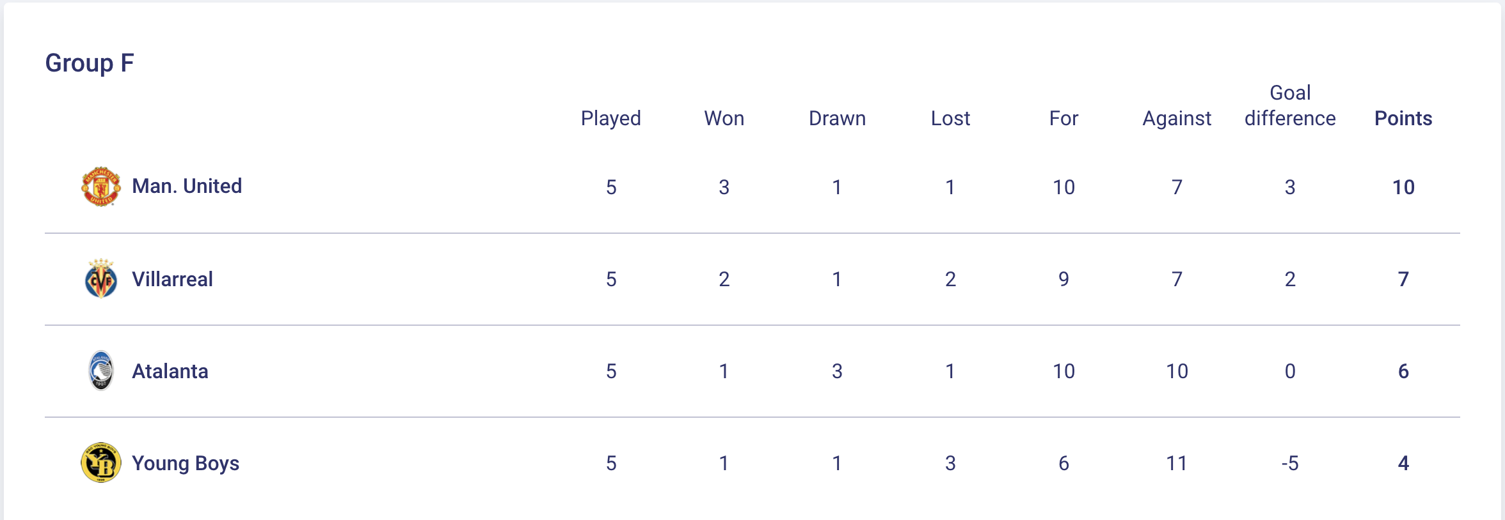Select the Goal difference column header

(1290, 106)
